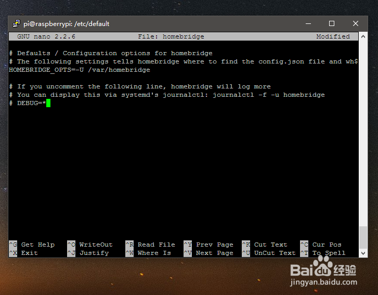Click the window title pi@raspberrypi: /etc/default
Viewport: 378px width, 295px height.
(67, 24)
